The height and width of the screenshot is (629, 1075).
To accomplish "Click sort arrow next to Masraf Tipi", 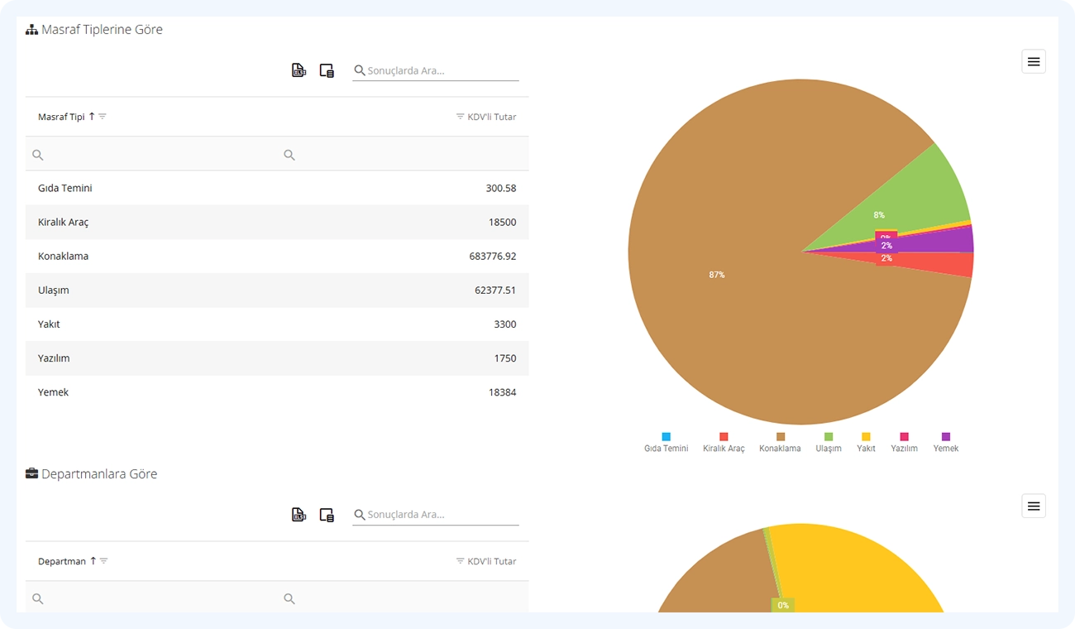I will (92, 117).
